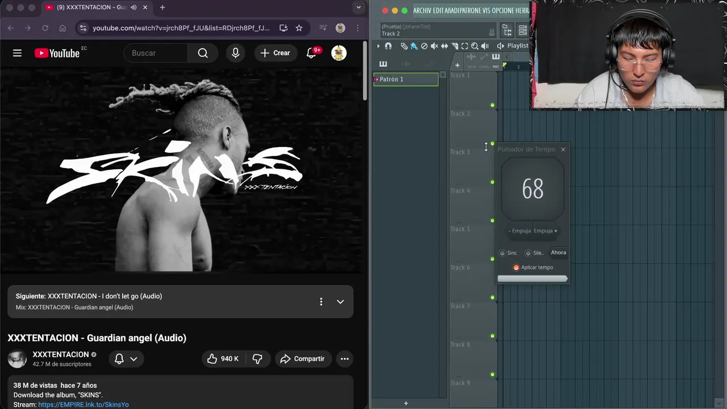Tap the 68 tempo tapper pad
The height and width of the screenshot is (409, 727).
(533, 189)
